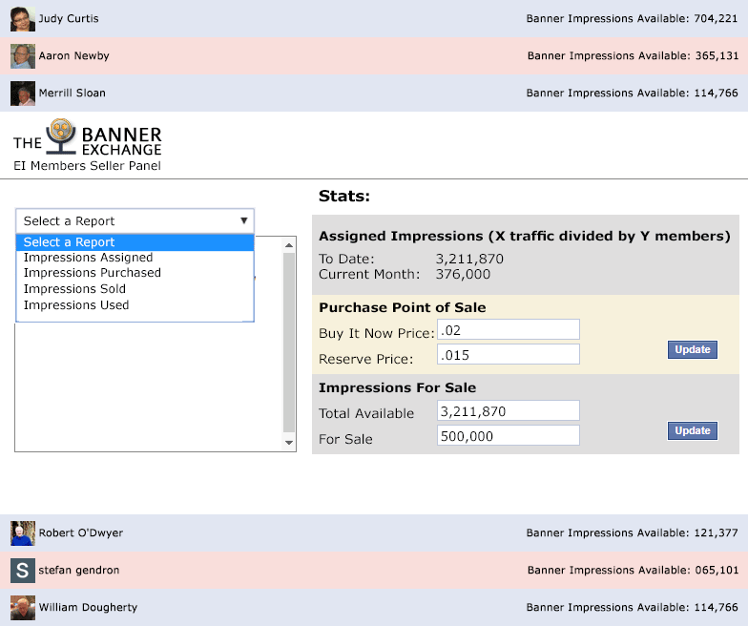Click the name Aaron Newby
The height and width of the screenshot is (626, 748).
tap(74, 55)
